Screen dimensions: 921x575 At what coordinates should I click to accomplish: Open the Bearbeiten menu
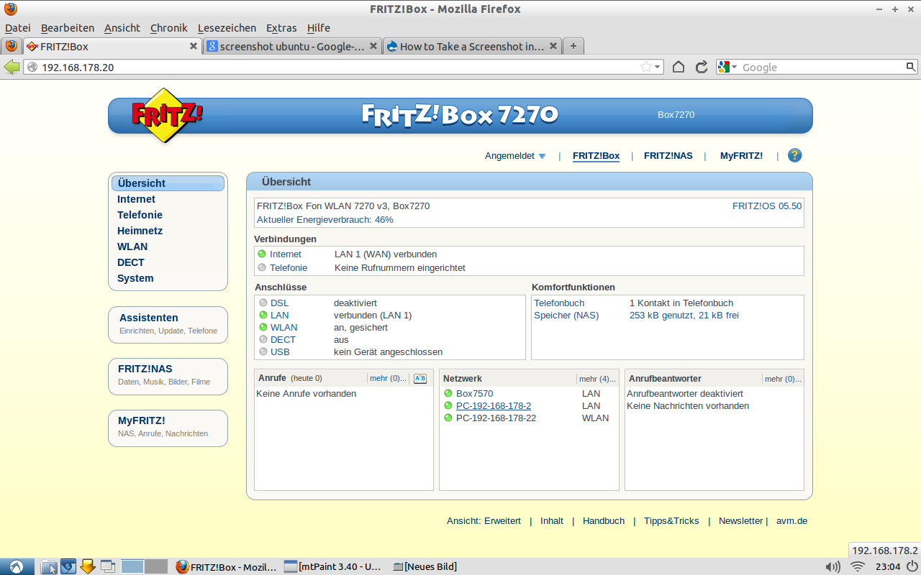point(68,28)
